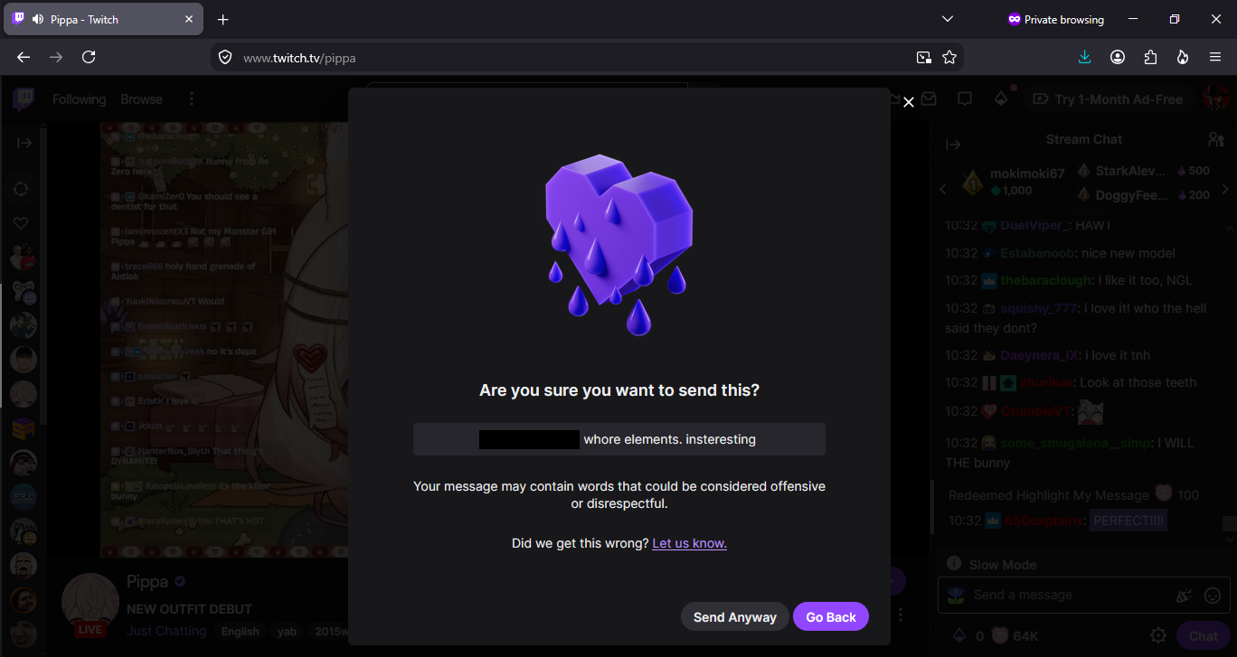Open chat settings gear
The height and width of the screenshot is (657, 1237).
[1157, 636]
